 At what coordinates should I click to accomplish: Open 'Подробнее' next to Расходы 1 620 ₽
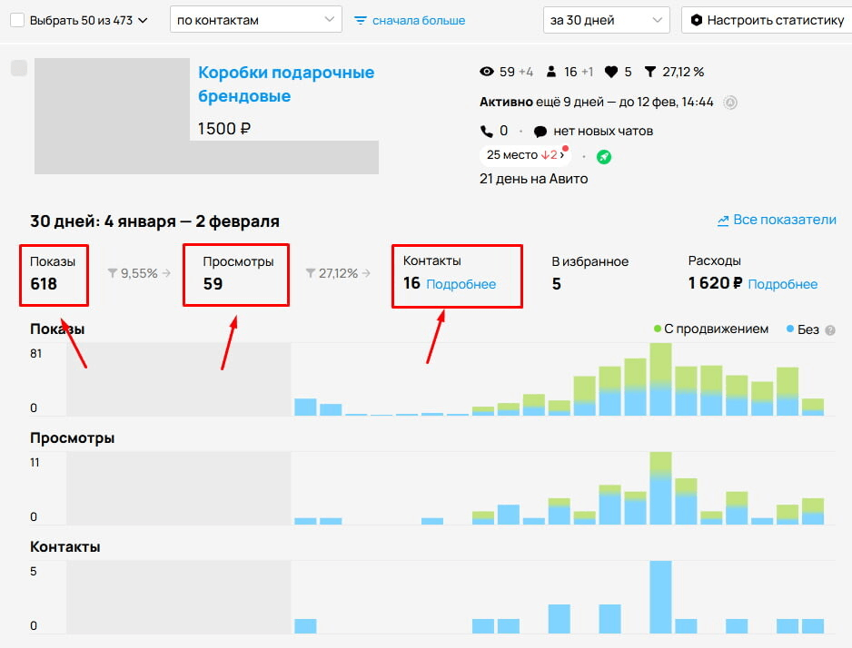point(782,284)
